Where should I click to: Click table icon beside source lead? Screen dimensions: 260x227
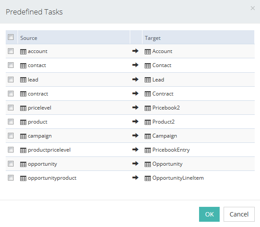23,80
